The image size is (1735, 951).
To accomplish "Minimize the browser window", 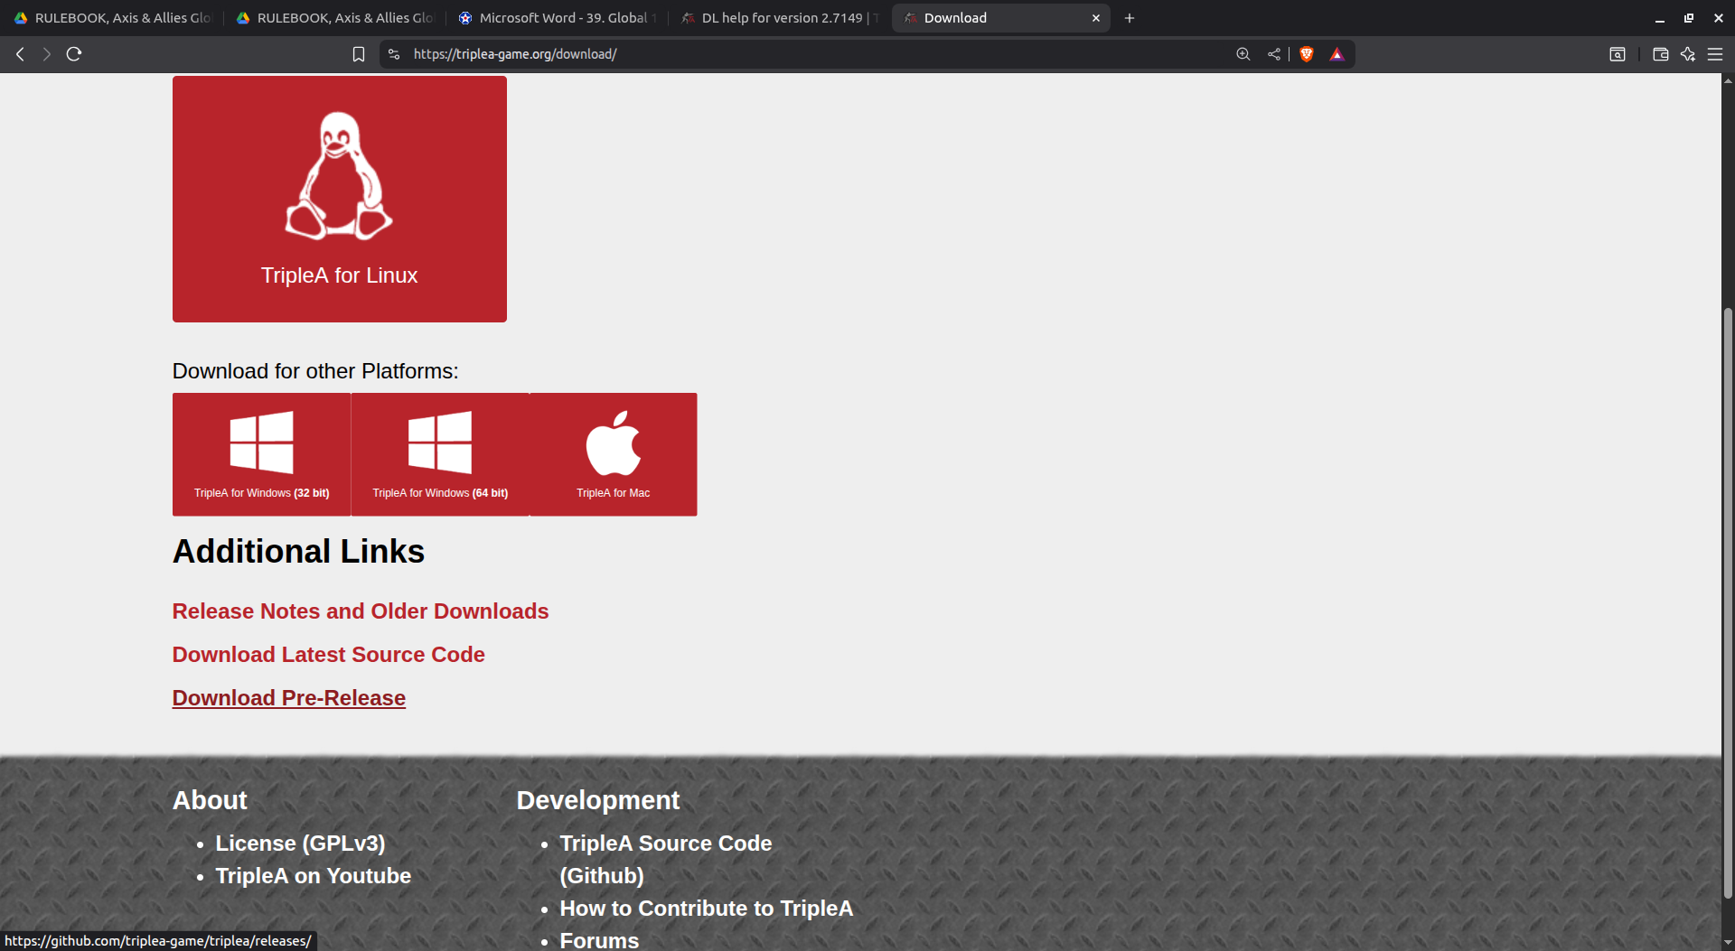I will [1660, 18].
